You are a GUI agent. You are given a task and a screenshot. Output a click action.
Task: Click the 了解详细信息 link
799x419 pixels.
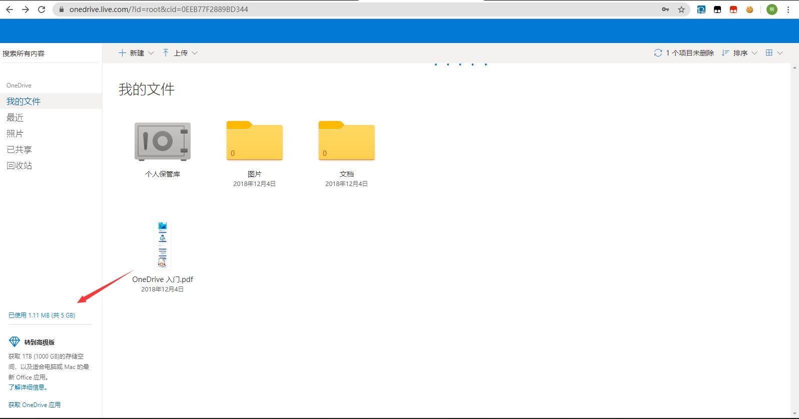(x=28, y=387)
